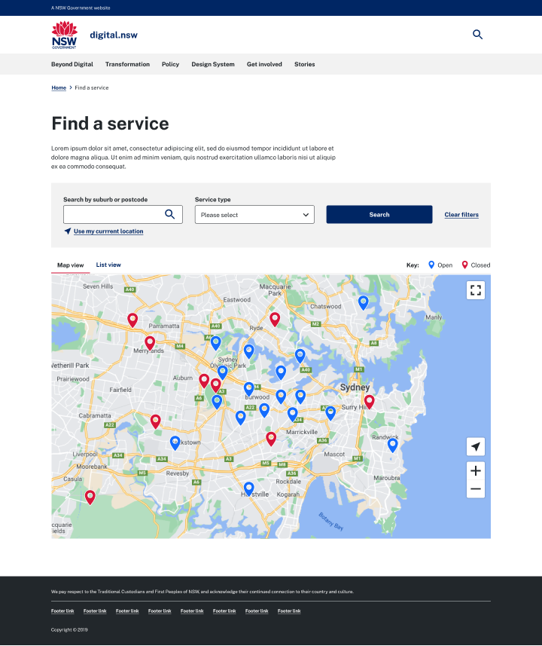This screenshot has height=646, width=542.
Task: Select the Map view tab
Action: click(70, 265)
